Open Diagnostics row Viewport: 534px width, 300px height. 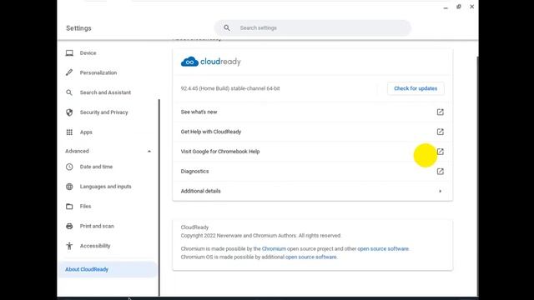coord(312,171)
